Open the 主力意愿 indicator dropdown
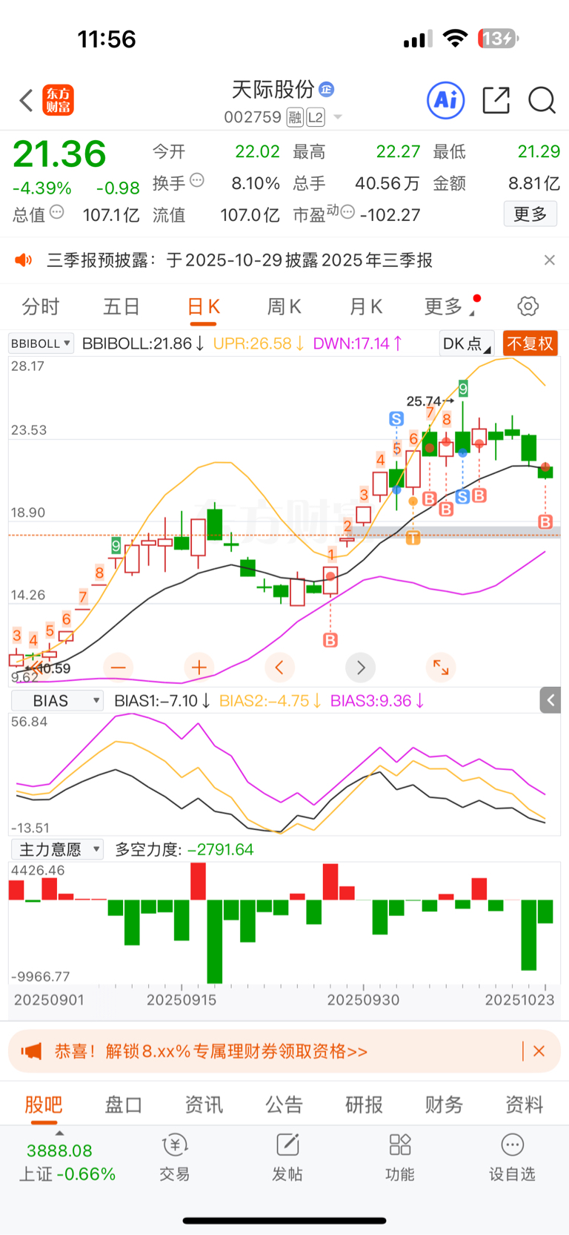This screenshot has width=569, height=1235. point(57,849)
